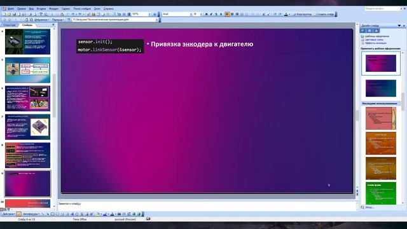The width and height of the screenshot is (407, 229).
Task: Open Цветовые схемы link
Action: point(374,39)
